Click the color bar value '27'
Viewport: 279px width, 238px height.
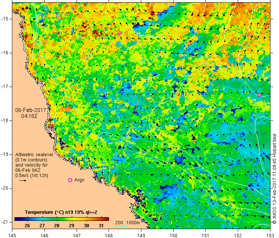tap(42, 226)
